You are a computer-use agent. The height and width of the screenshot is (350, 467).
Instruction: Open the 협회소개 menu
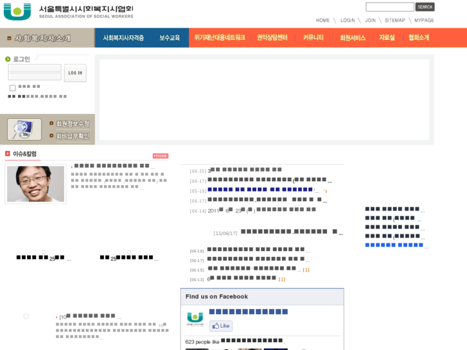click(x=418, y=37)
